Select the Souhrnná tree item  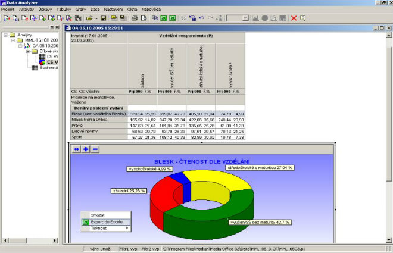point(45,68)
